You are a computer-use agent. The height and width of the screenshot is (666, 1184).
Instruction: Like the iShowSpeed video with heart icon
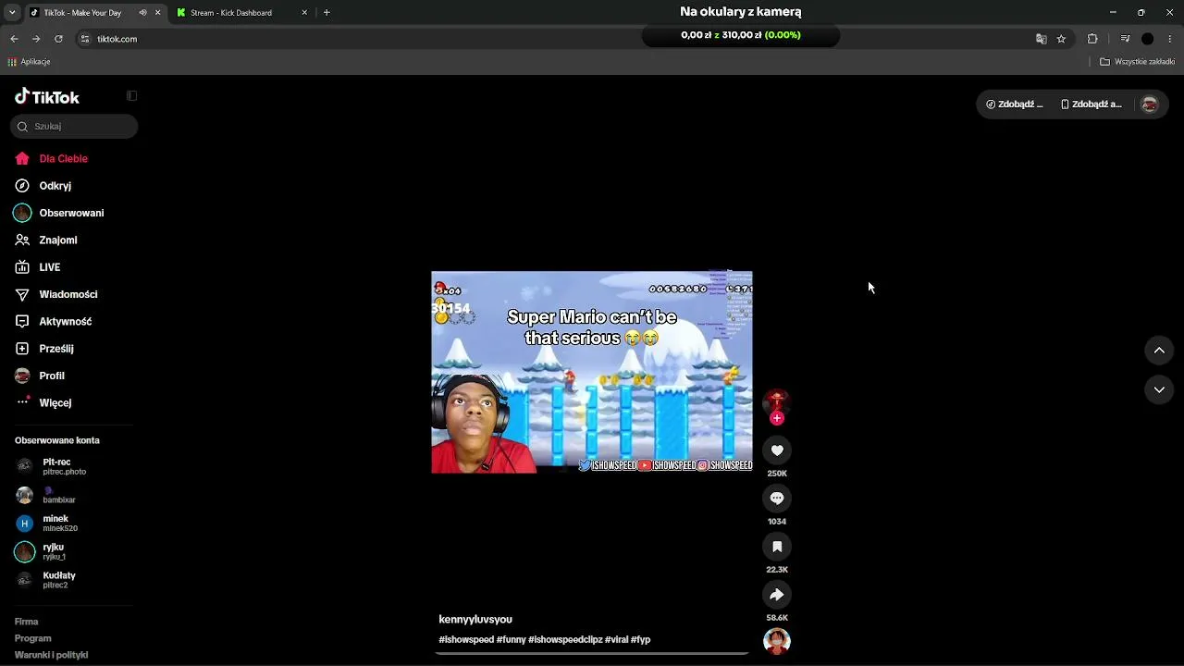pos(777,450)
